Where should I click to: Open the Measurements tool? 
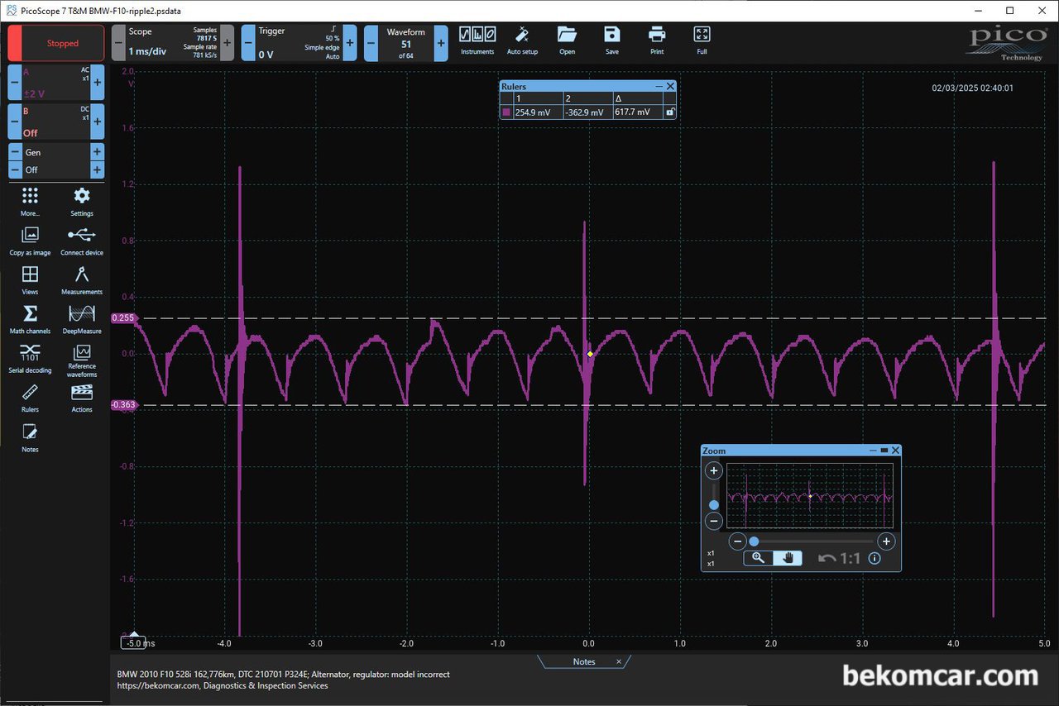(82, 279)
